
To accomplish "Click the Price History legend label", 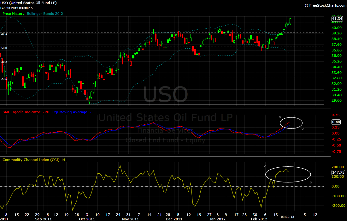I will (14, 14).
